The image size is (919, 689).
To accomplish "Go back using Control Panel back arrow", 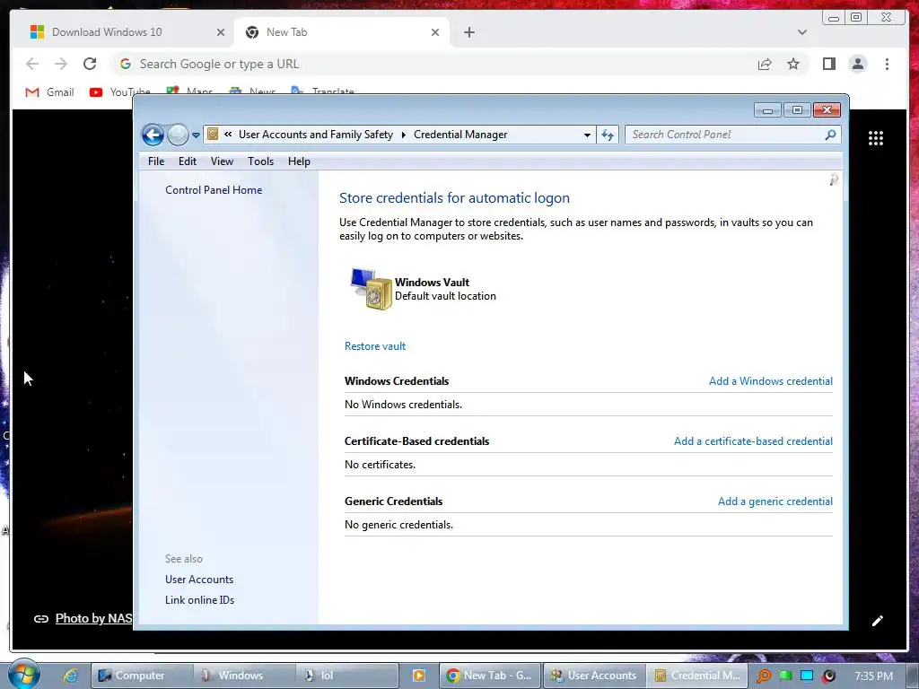I will coord(153,135).
